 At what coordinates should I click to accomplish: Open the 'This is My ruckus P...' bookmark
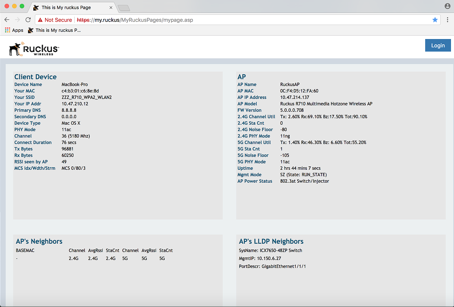click(x=55, y=30)
